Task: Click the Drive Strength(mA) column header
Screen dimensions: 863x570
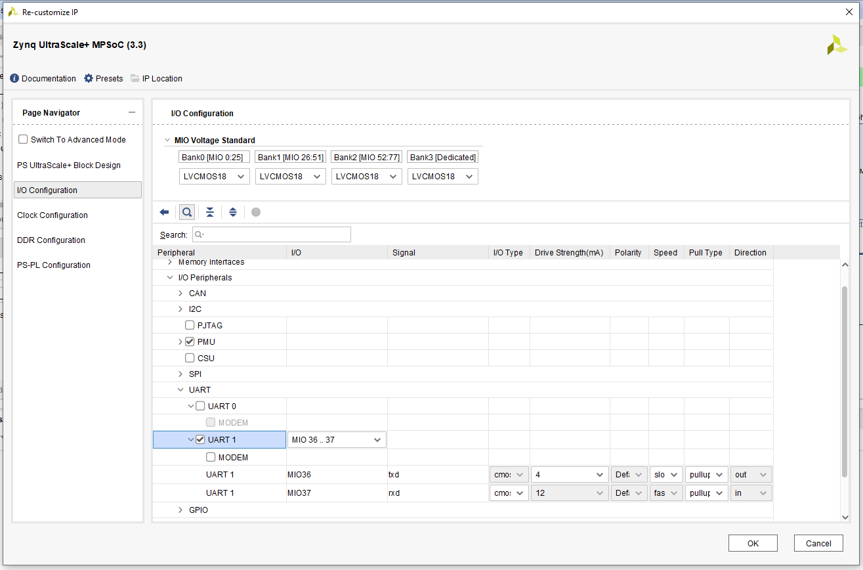Action: coord(570,253)
